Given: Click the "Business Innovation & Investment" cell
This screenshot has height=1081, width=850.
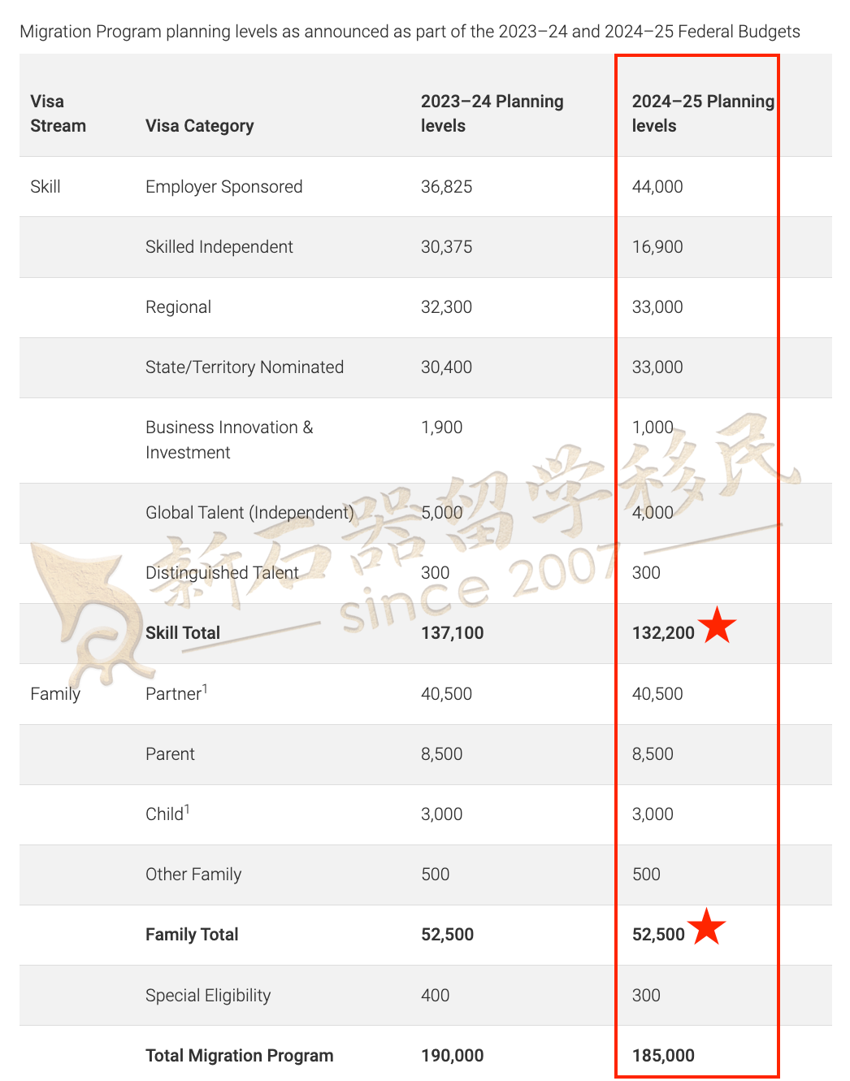Looking at the screenshot, I should coord(228,439).
